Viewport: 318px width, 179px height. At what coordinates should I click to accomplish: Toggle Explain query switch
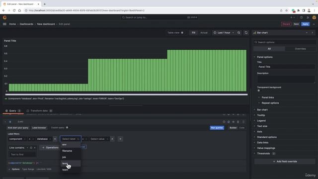[67, 128]
